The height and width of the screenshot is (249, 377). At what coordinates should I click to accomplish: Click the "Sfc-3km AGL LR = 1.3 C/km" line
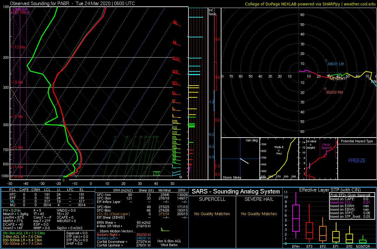pyautogui.click(x=24, y=233)
